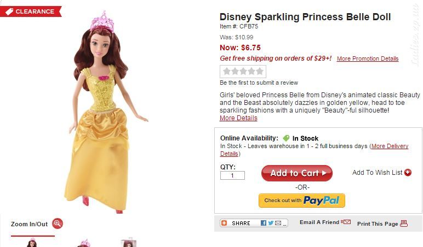Click the main Belle doll product image

106,112
